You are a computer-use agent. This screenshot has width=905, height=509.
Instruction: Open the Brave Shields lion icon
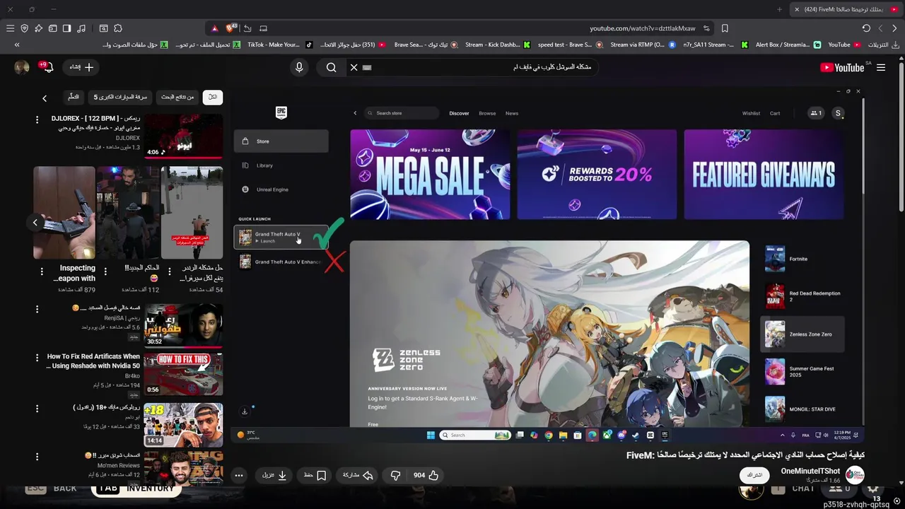(x=230, y=28)
